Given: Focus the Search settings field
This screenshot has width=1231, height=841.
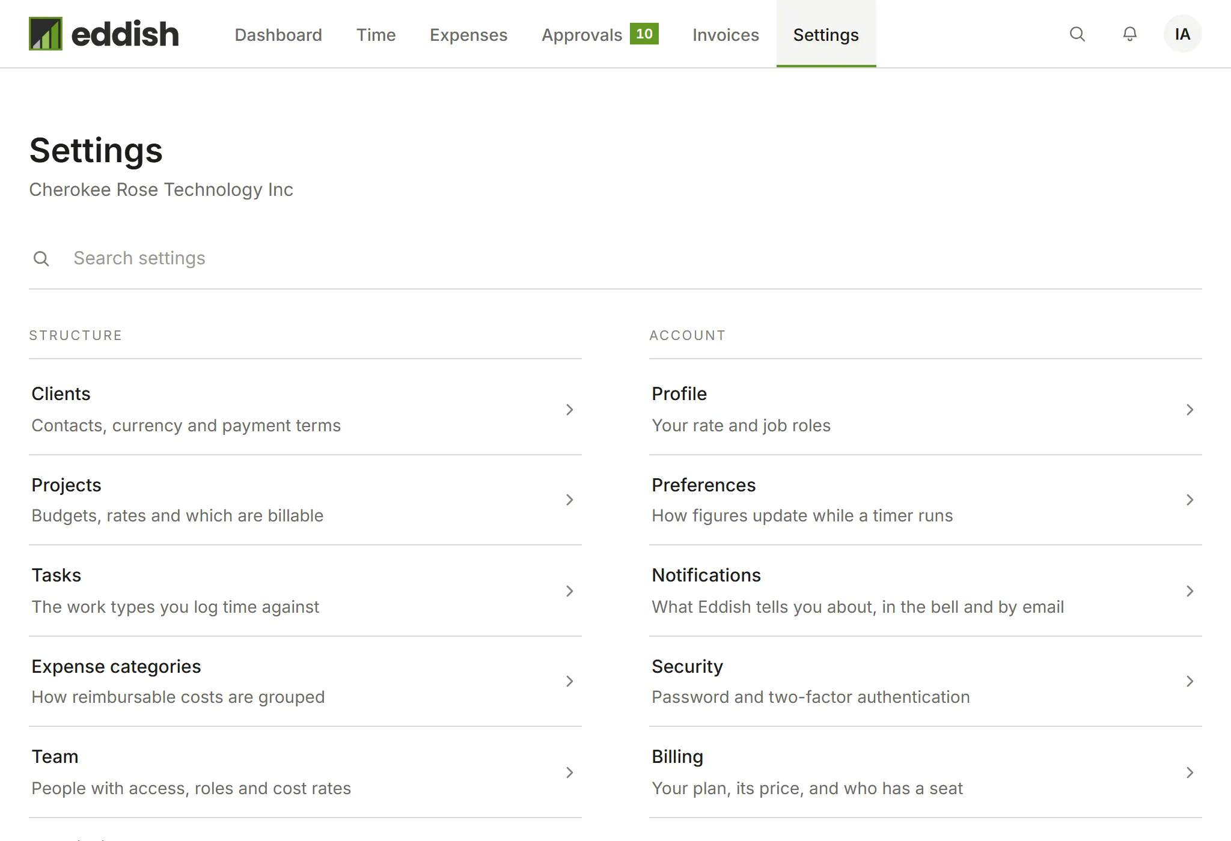Looking at the screenshot, I should coord(615,258).
